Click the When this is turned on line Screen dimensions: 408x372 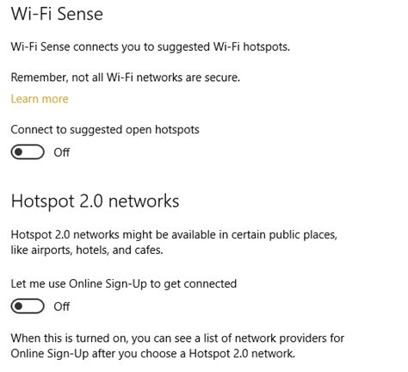tap(177, 338)
